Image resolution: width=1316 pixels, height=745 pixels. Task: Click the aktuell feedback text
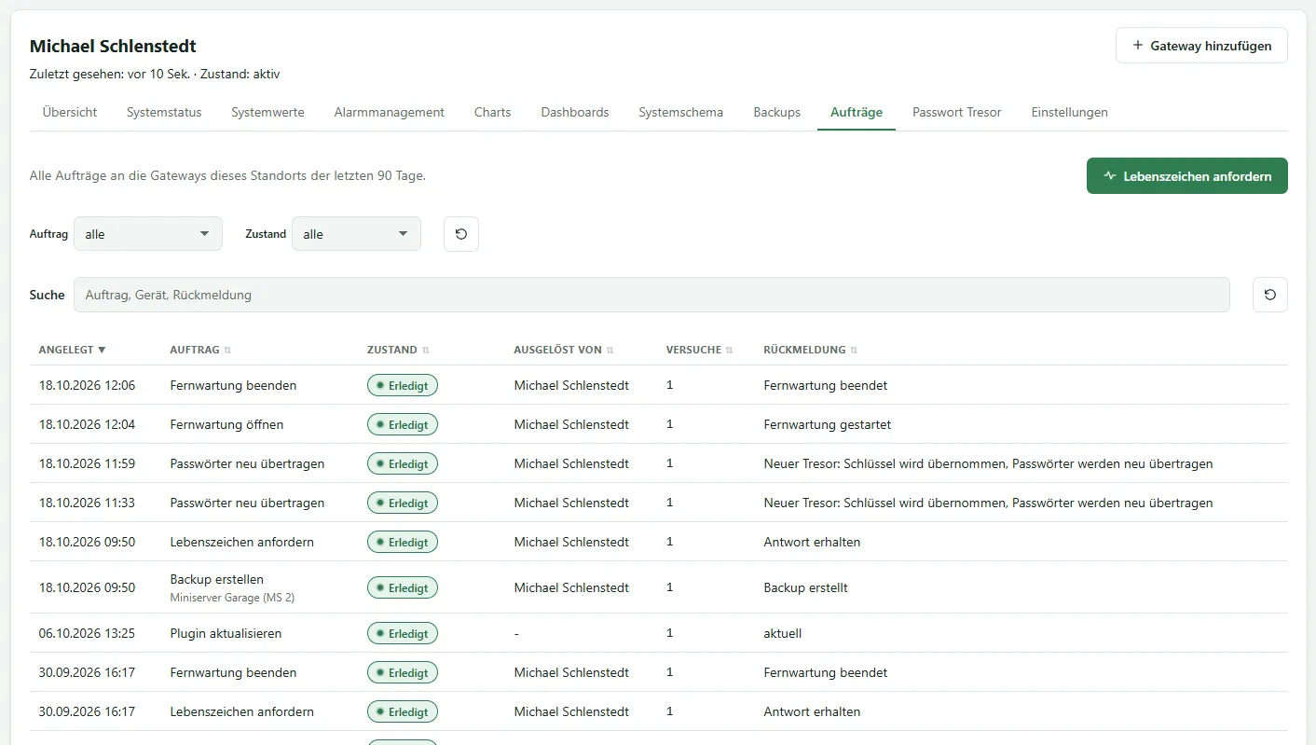tap(782, 633)
